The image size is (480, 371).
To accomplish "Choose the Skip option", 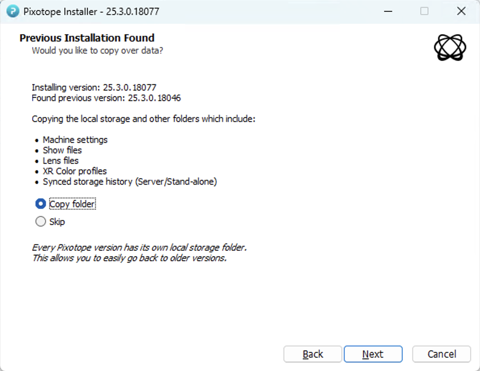I will [40, 221].
